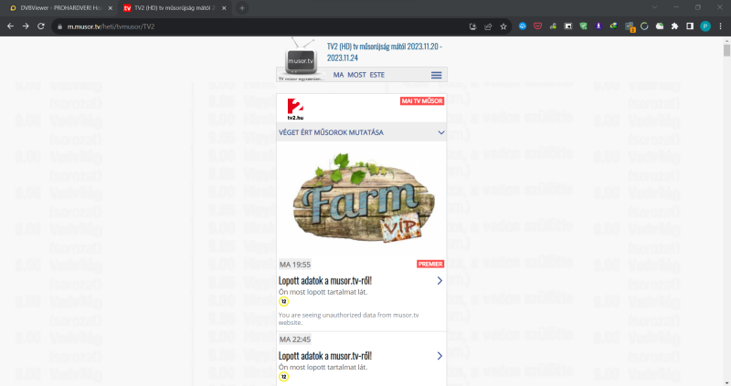Open the MOST menu item

tap(356, 75)
